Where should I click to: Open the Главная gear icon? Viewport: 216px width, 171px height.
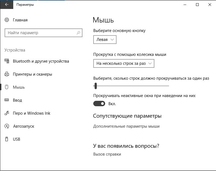[7, 20]
